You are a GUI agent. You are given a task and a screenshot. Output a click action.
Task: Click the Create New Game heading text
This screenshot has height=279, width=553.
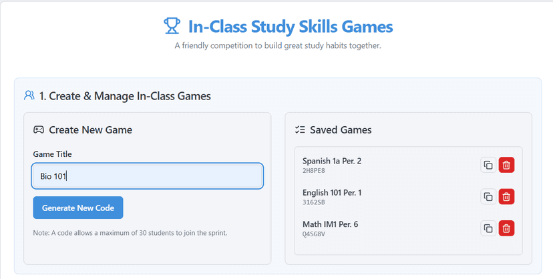pos(90,129)
